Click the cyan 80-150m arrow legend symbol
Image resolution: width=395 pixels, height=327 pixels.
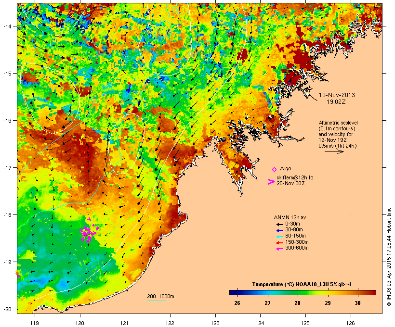279,237
